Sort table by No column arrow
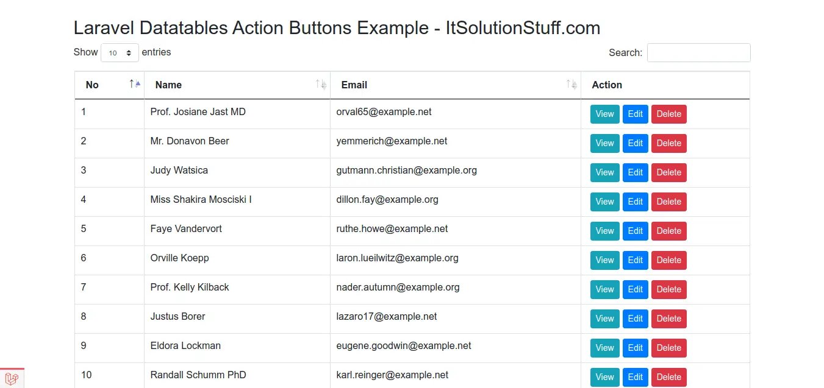The height and width of the screenshot is (388, 824). pyautogui.click(x=135, y=84)
